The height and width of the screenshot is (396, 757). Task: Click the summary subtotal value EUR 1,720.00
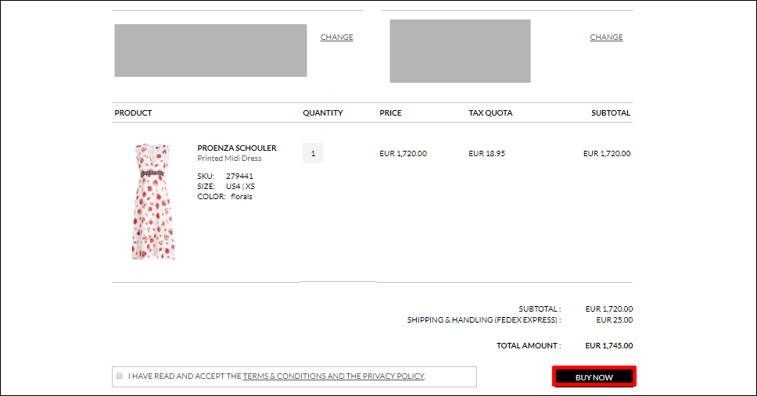[609, 309]
